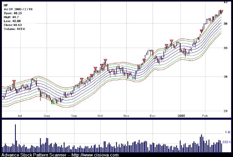Click the 43 price axis label
This screenshot has height=157, width=233.
coord(225,2)
